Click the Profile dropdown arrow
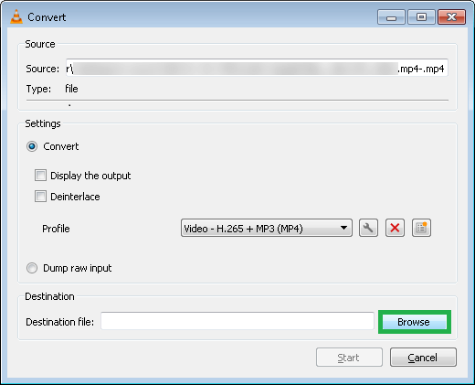 [x=343, y=228]
